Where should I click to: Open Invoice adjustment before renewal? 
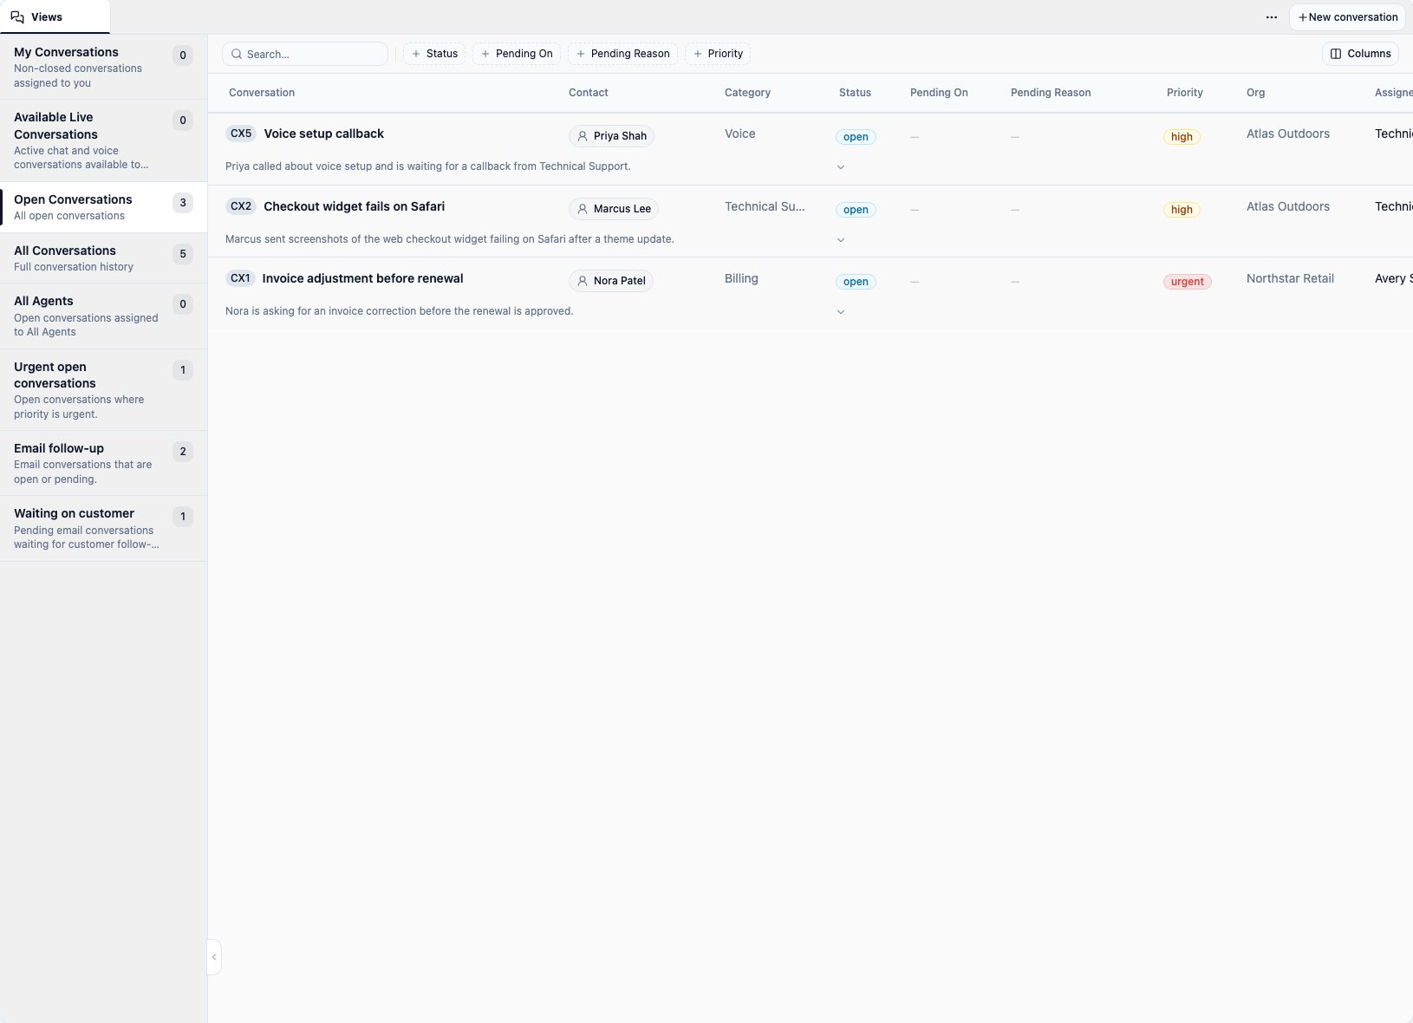(x=362, y=278)
